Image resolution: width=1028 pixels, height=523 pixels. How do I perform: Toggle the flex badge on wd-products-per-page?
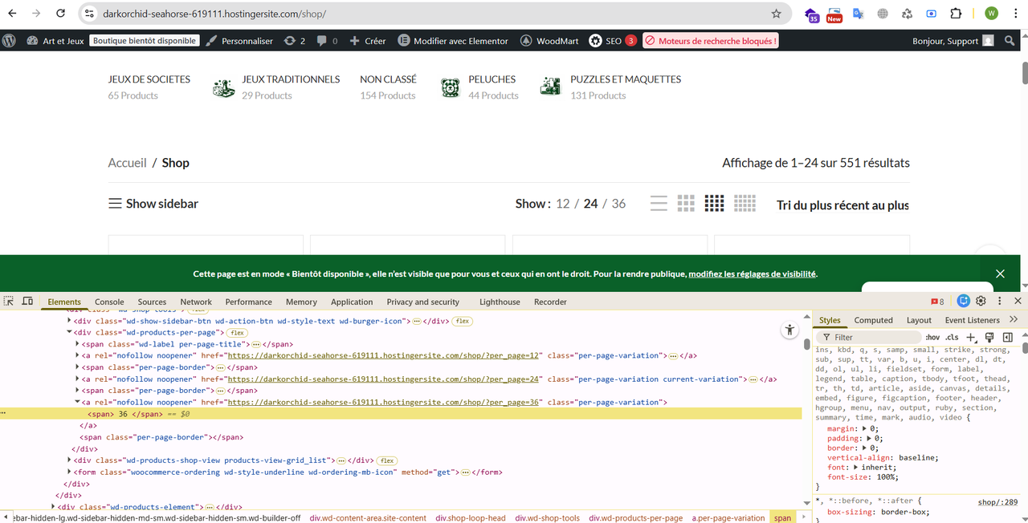point(236,332)
